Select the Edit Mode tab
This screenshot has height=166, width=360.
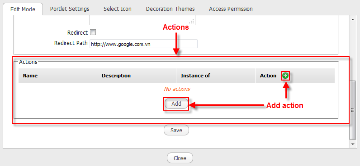(23, 9)
